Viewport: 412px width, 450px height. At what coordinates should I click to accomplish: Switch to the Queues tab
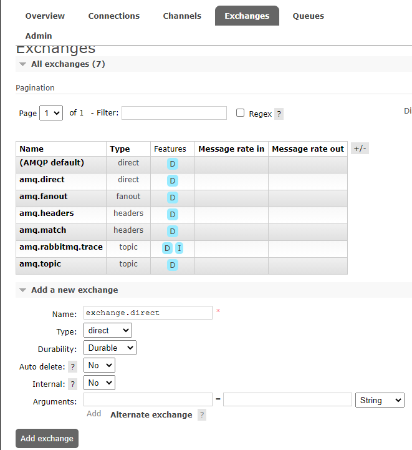[309, 16]
